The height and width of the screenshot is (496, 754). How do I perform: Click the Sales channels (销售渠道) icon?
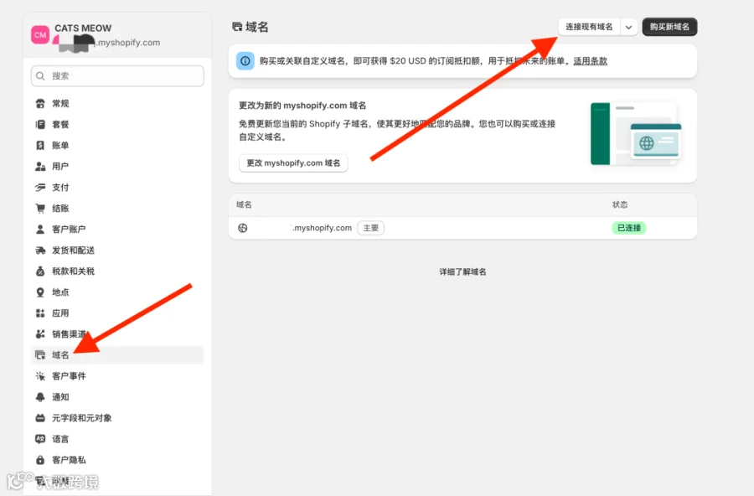[40, 333]
